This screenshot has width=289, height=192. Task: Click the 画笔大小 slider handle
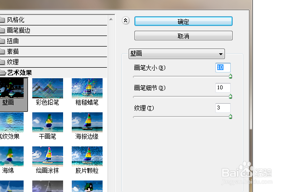pos(230,76)
